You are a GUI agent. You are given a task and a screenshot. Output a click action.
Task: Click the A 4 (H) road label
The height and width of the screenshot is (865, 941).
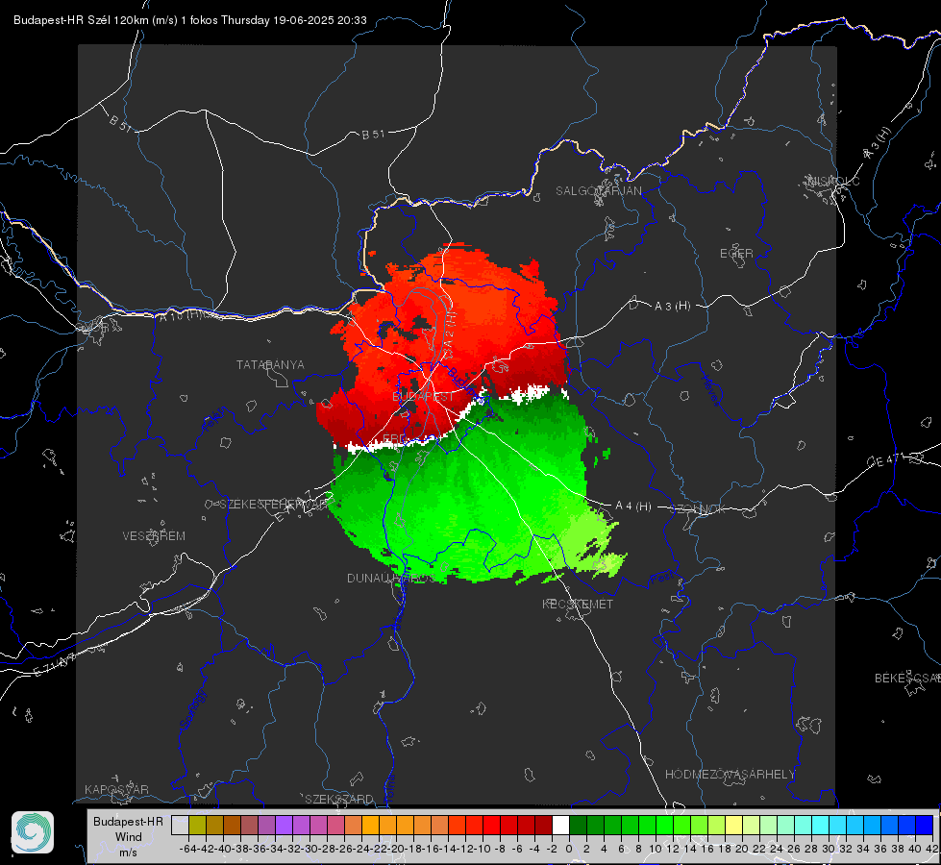tap(633, 507)
